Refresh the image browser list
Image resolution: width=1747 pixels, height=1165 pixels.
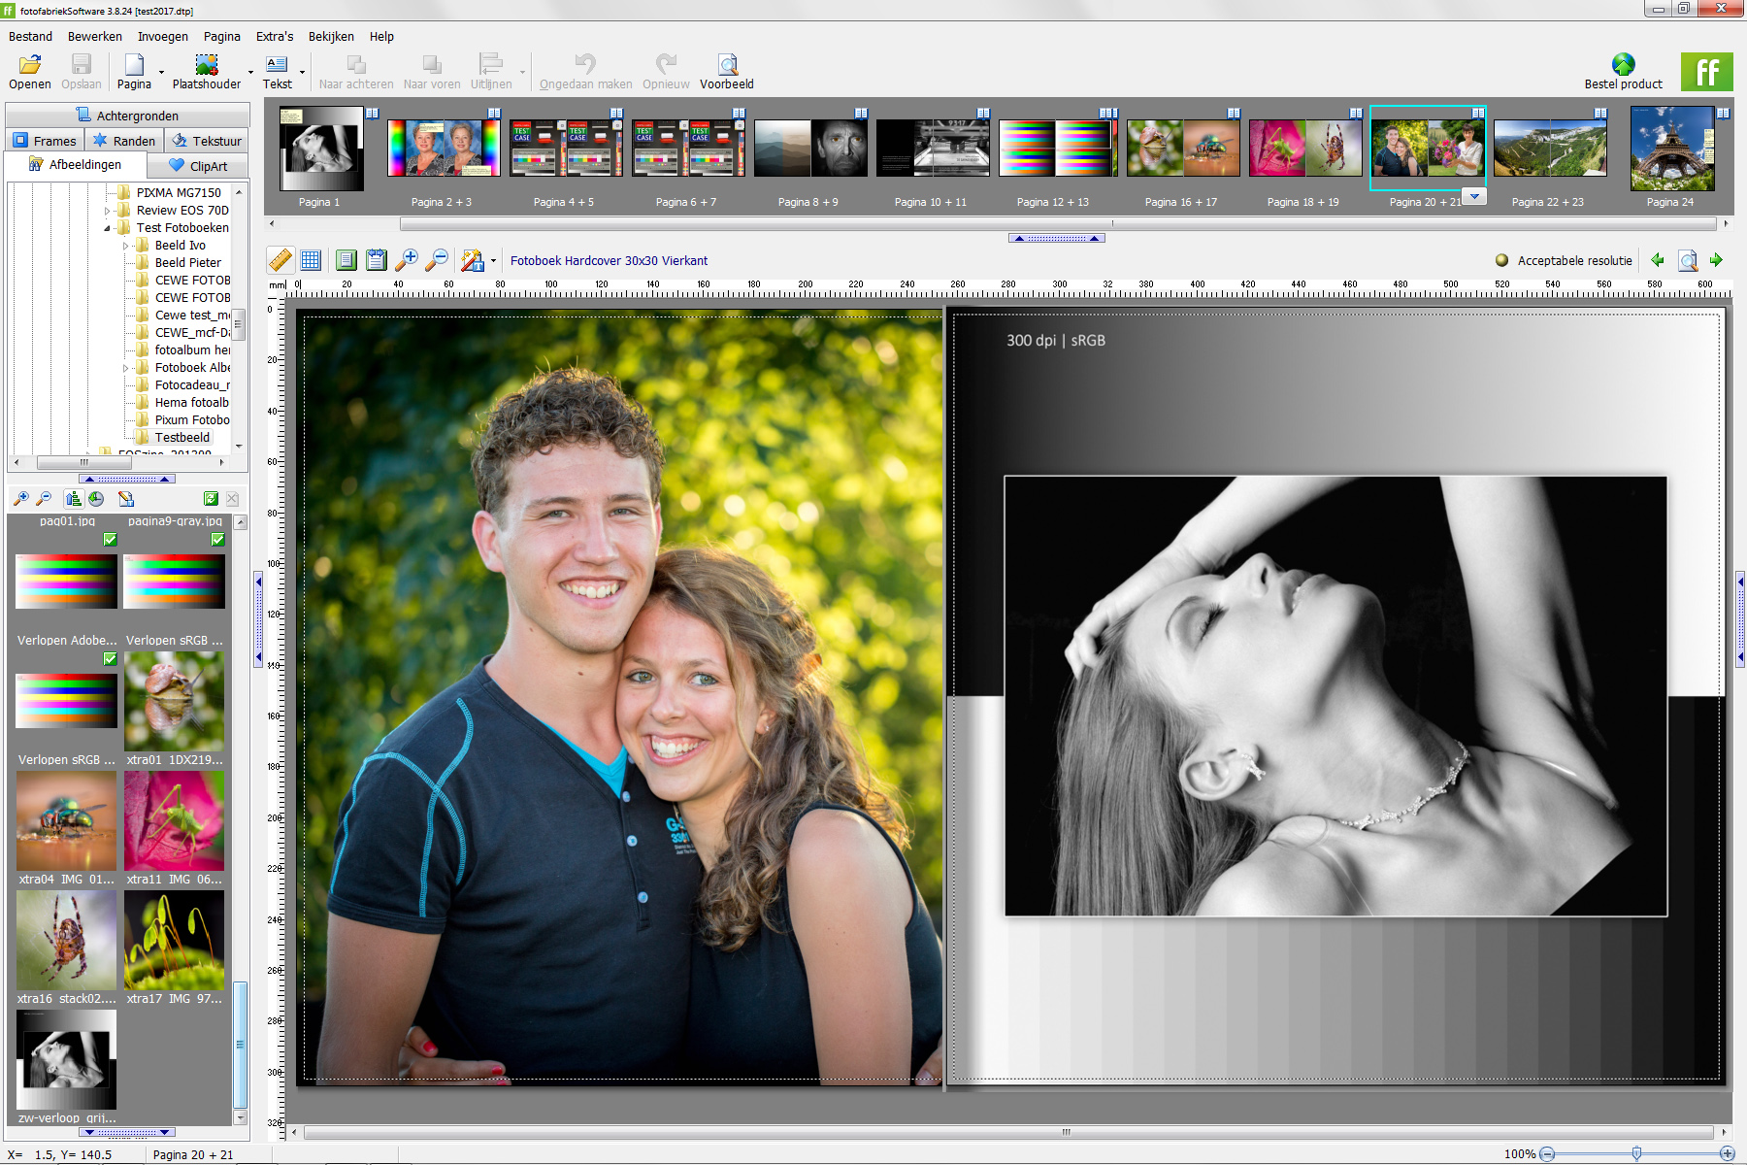click(x=211, y=499)
